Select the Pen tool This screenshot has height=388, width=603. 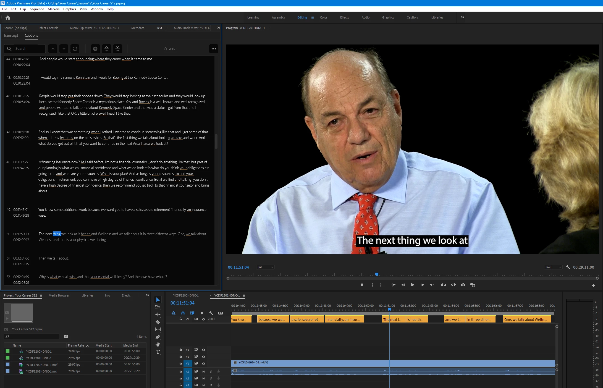point(158,337)
